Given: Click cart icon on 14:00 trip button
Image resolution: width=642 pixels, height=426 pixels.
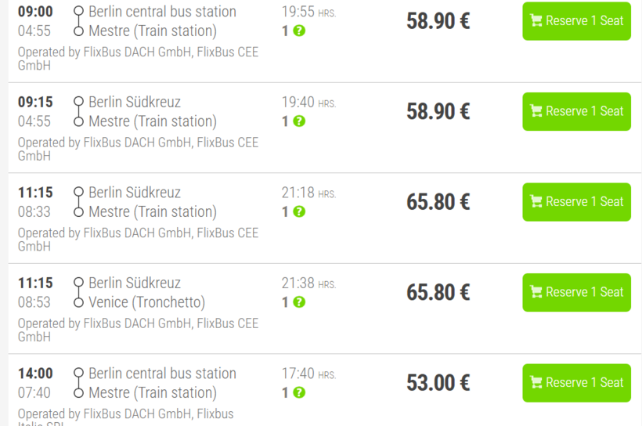Looking at the screenshot, I should [x=536, y=383].
